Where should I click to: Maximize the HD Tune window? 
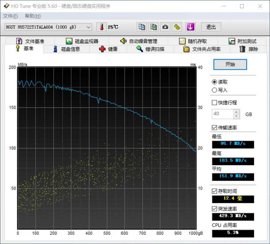[x=242, y=6]
